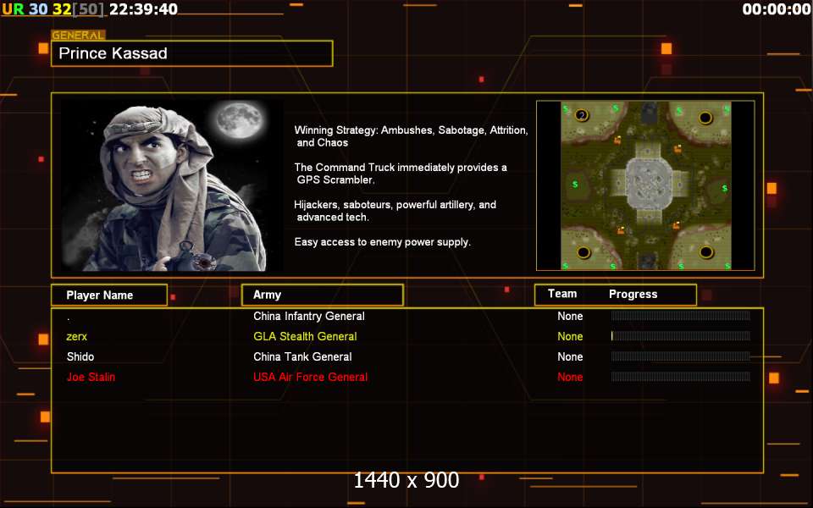
Task: Click the Team column header
Action: [562, 295]
